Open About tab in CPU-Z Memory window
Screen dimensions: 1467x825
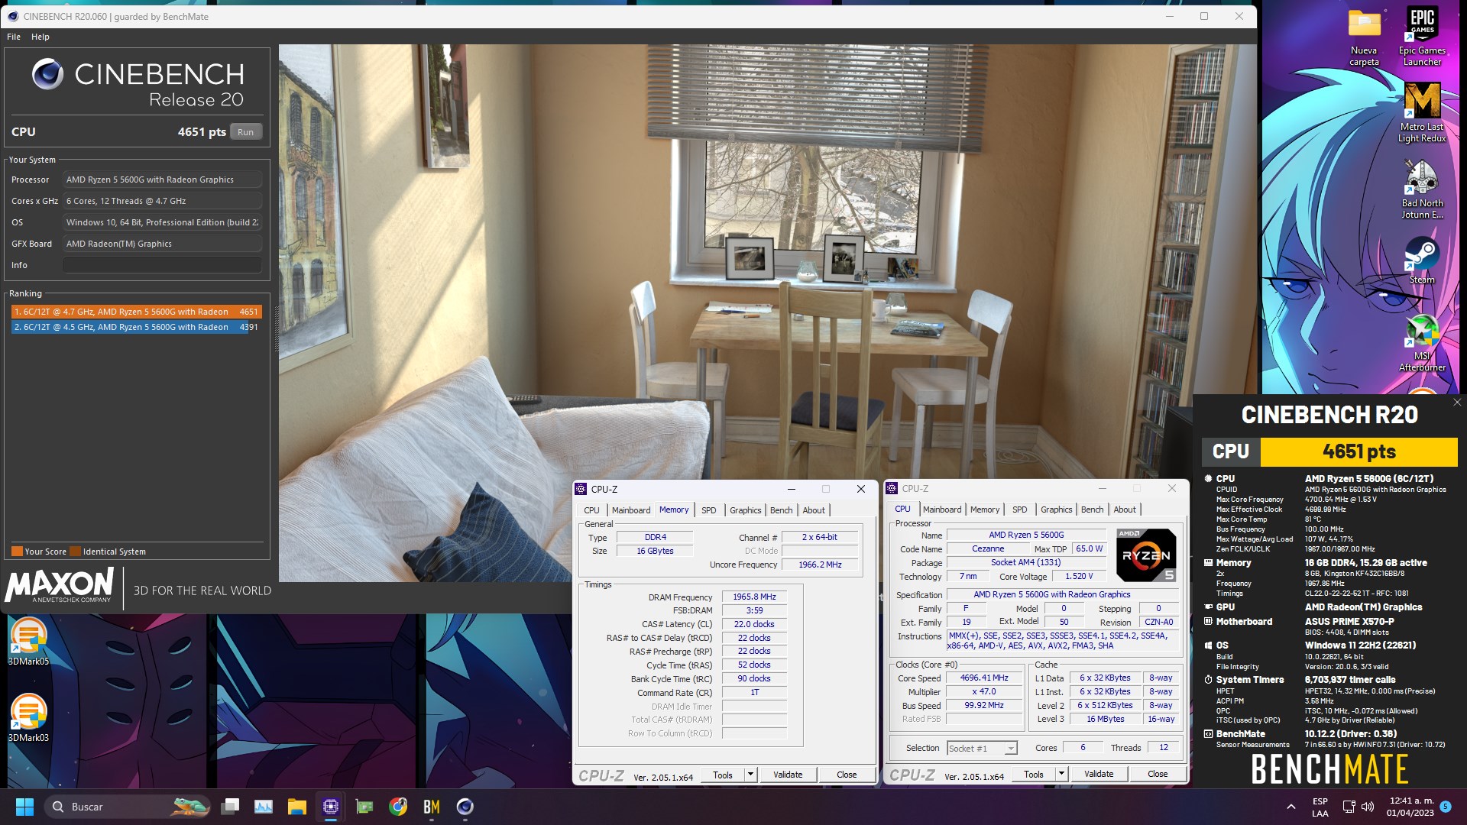[x=814, y=510]
